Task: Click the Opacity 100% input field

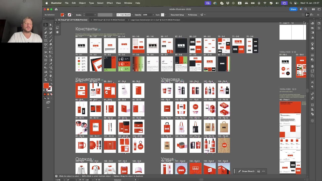Action: pyautogui.click(x=147, y=15)
